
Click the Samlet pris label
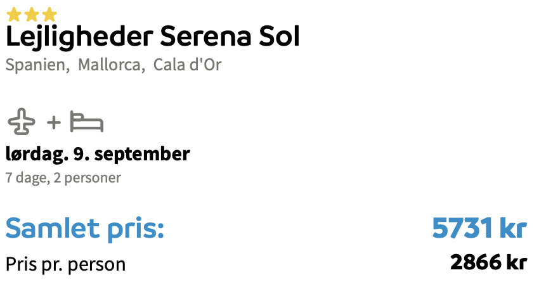click(85, 229)
